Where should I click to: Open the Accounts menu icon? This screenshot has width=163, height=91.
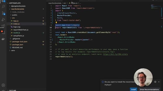(x=3, y=85)
